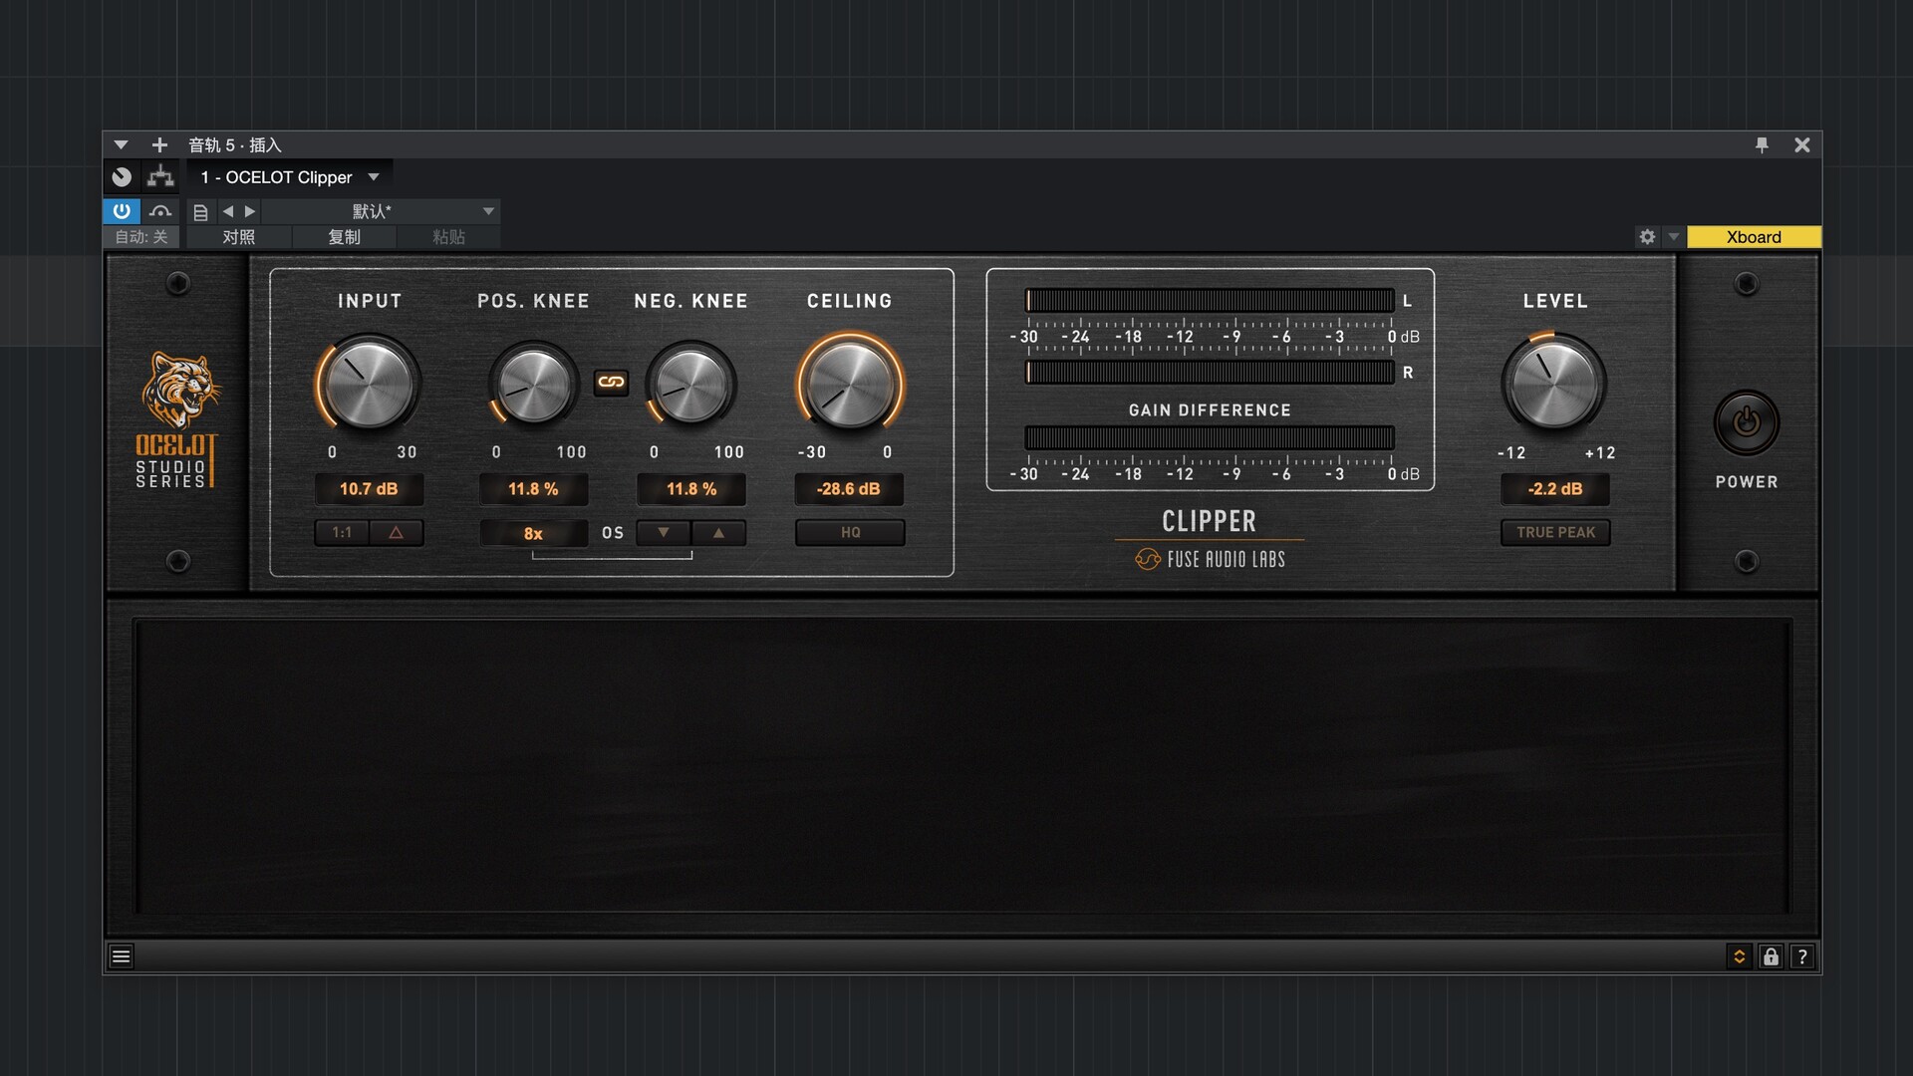
Task: Toggle the bypass arc icon
Action: [160, 211]
